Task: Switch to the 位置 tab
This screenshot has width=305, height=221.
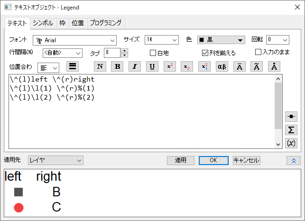Action: [78, 23]
